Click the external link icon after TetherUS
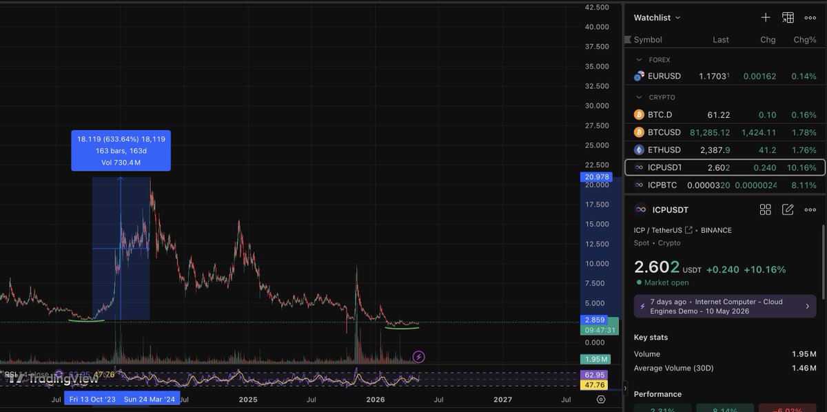This screenshot has height=412, width=827. 688,230
